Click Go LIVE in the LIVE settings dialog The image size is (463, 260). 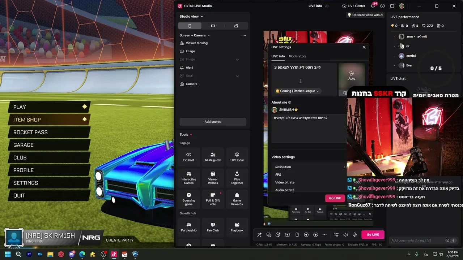click(x=335, y=198)
